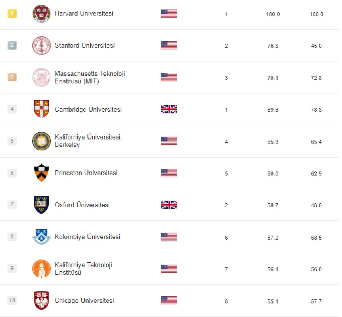
Task: Click the UC Berkeley seal logo
Action: point(41,141)
